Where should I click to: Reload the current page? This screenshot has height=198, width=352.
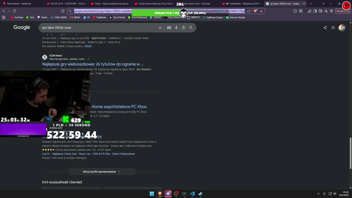[x=15, y=11]
